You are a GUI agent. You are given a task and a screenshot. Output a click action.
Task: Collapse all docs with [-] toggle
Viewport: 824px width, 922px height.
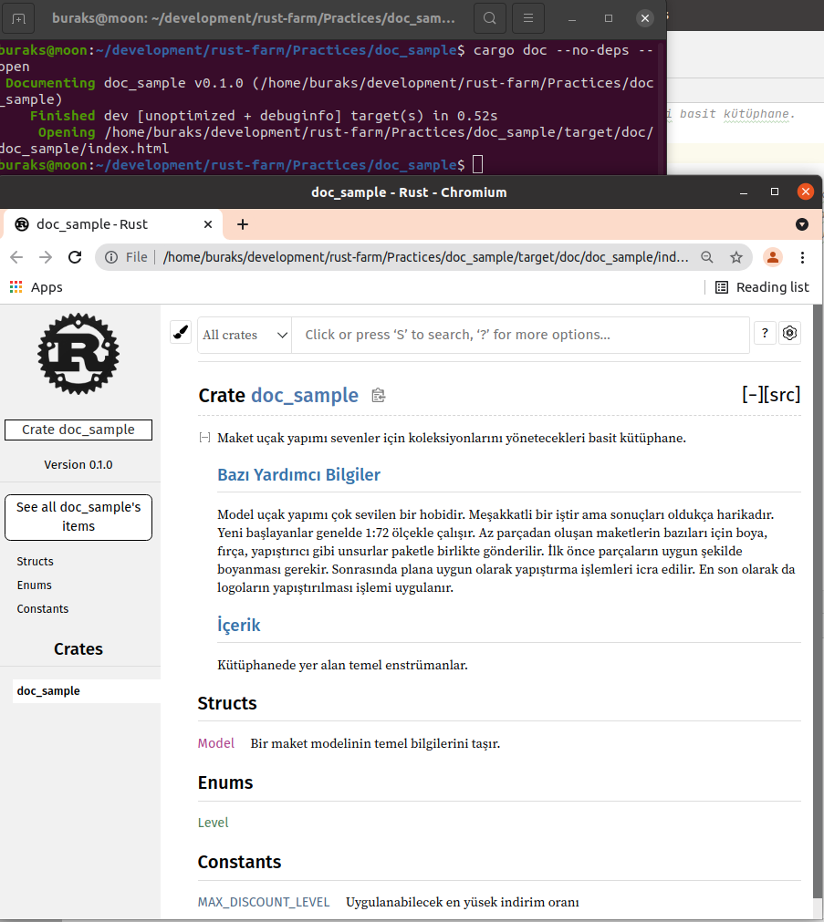coord(753,394)
